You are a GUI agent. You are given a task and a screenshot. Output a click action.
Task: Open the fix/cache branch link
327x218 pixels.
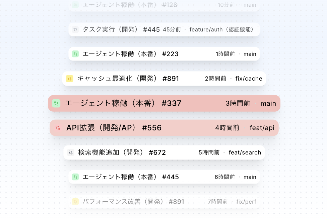(249, 78)
